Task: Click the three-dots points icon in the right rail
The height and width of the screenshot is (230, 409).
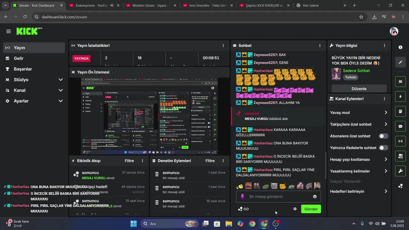Action: (x=400, y=186)
